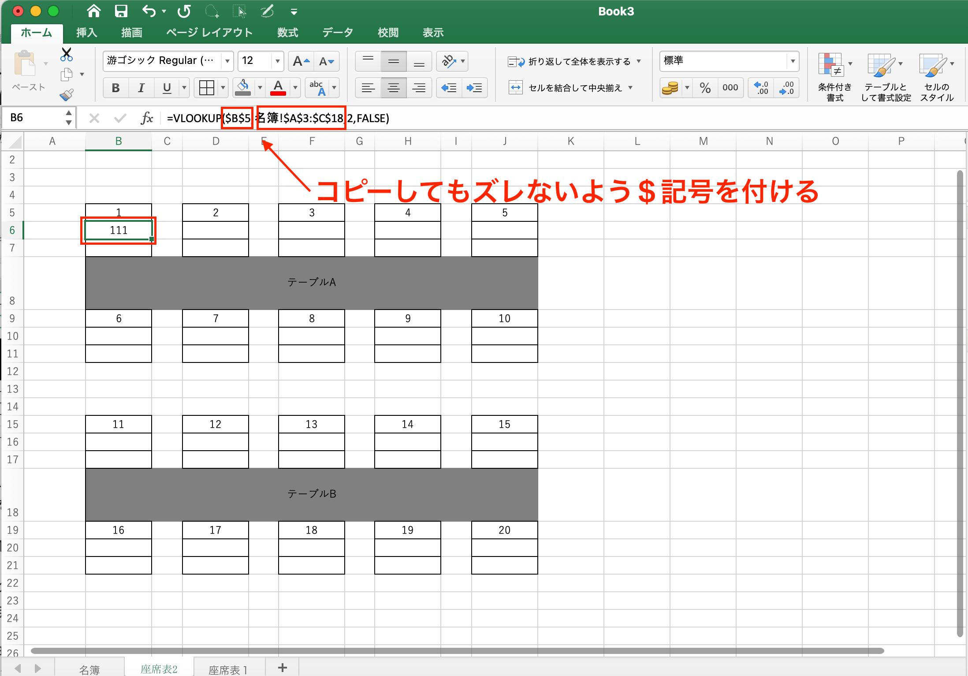
Task: Click セルを結合して中央揃え merge button
Action: (565, 88)
